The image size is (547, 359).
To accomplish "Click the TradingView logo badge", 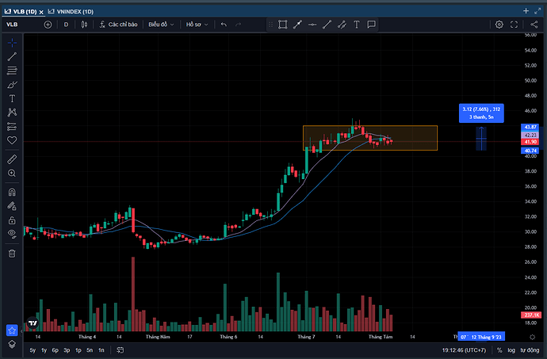I will (x=33, y=323).
